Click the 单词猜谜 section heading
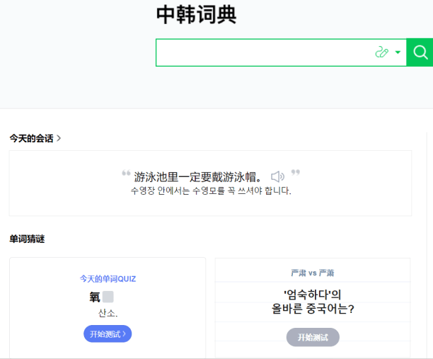433x359 pixels. [x=27, y=239]
